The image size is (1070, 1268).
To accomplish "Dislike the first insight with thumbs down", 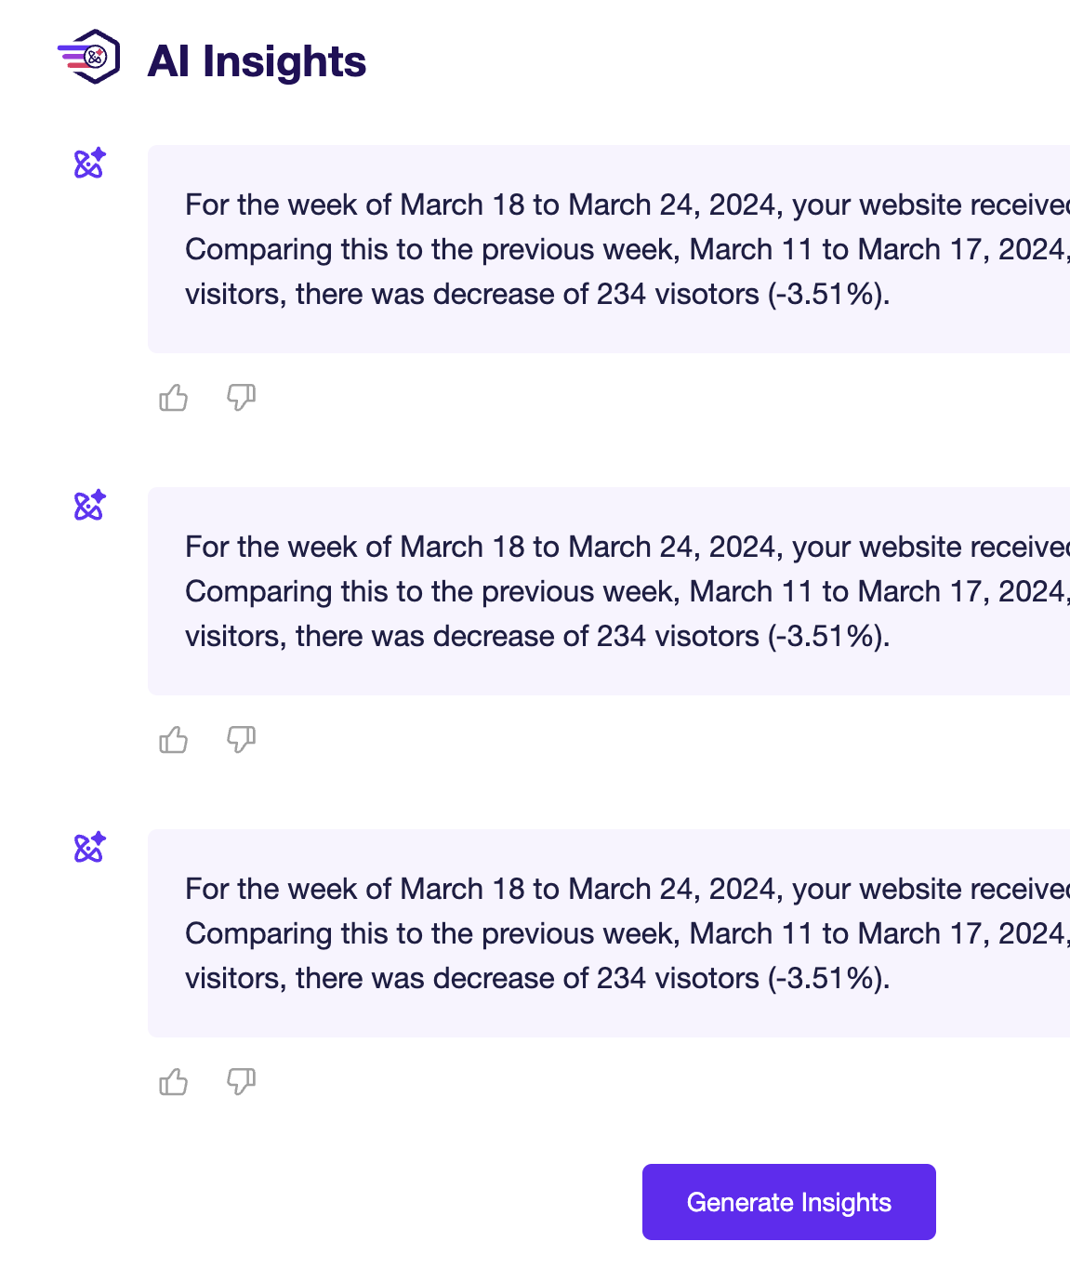I will click(241, 398).
